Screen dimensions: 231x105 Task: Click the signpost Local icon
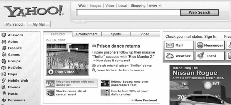click(x=200, y=56)
